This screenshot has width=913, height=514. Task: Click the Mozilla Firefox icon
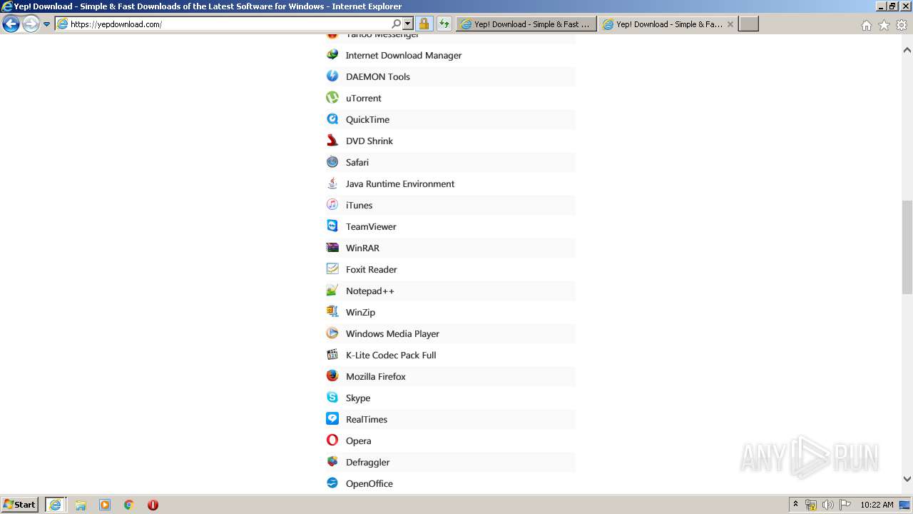[x=332, y=376]
